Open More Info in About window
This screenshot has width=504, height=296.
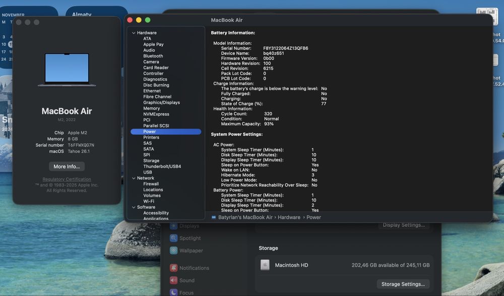point(67,166)
